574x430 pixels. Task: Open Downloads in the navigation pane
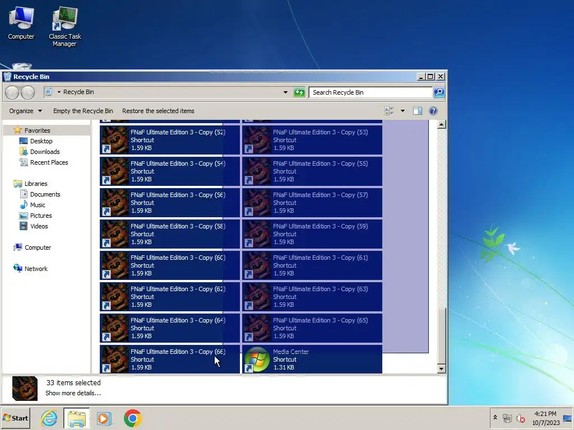[40, 152]
